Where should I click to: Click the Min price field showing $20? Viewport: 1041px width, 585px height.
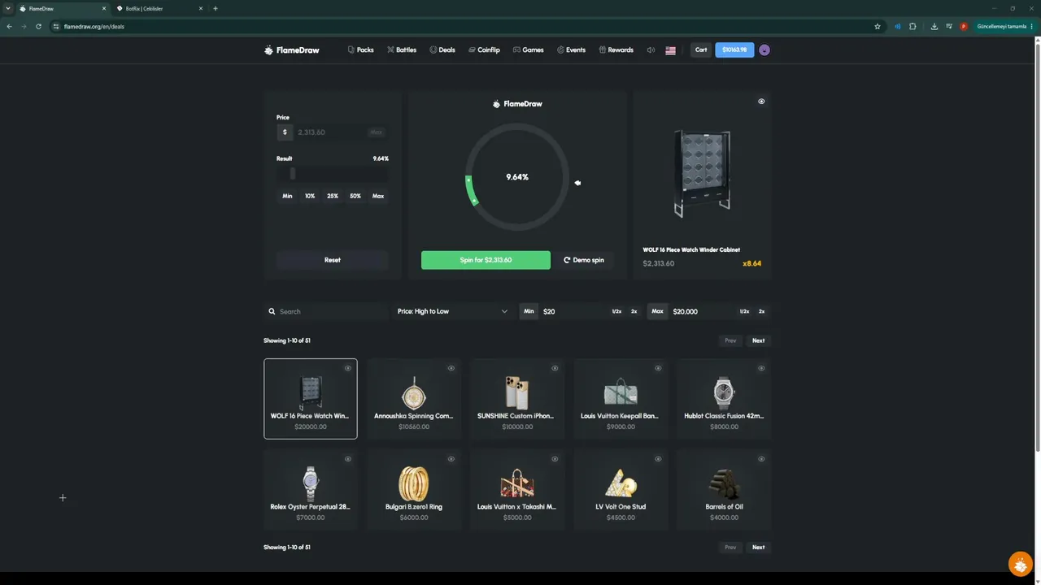[x=574, y=311]
